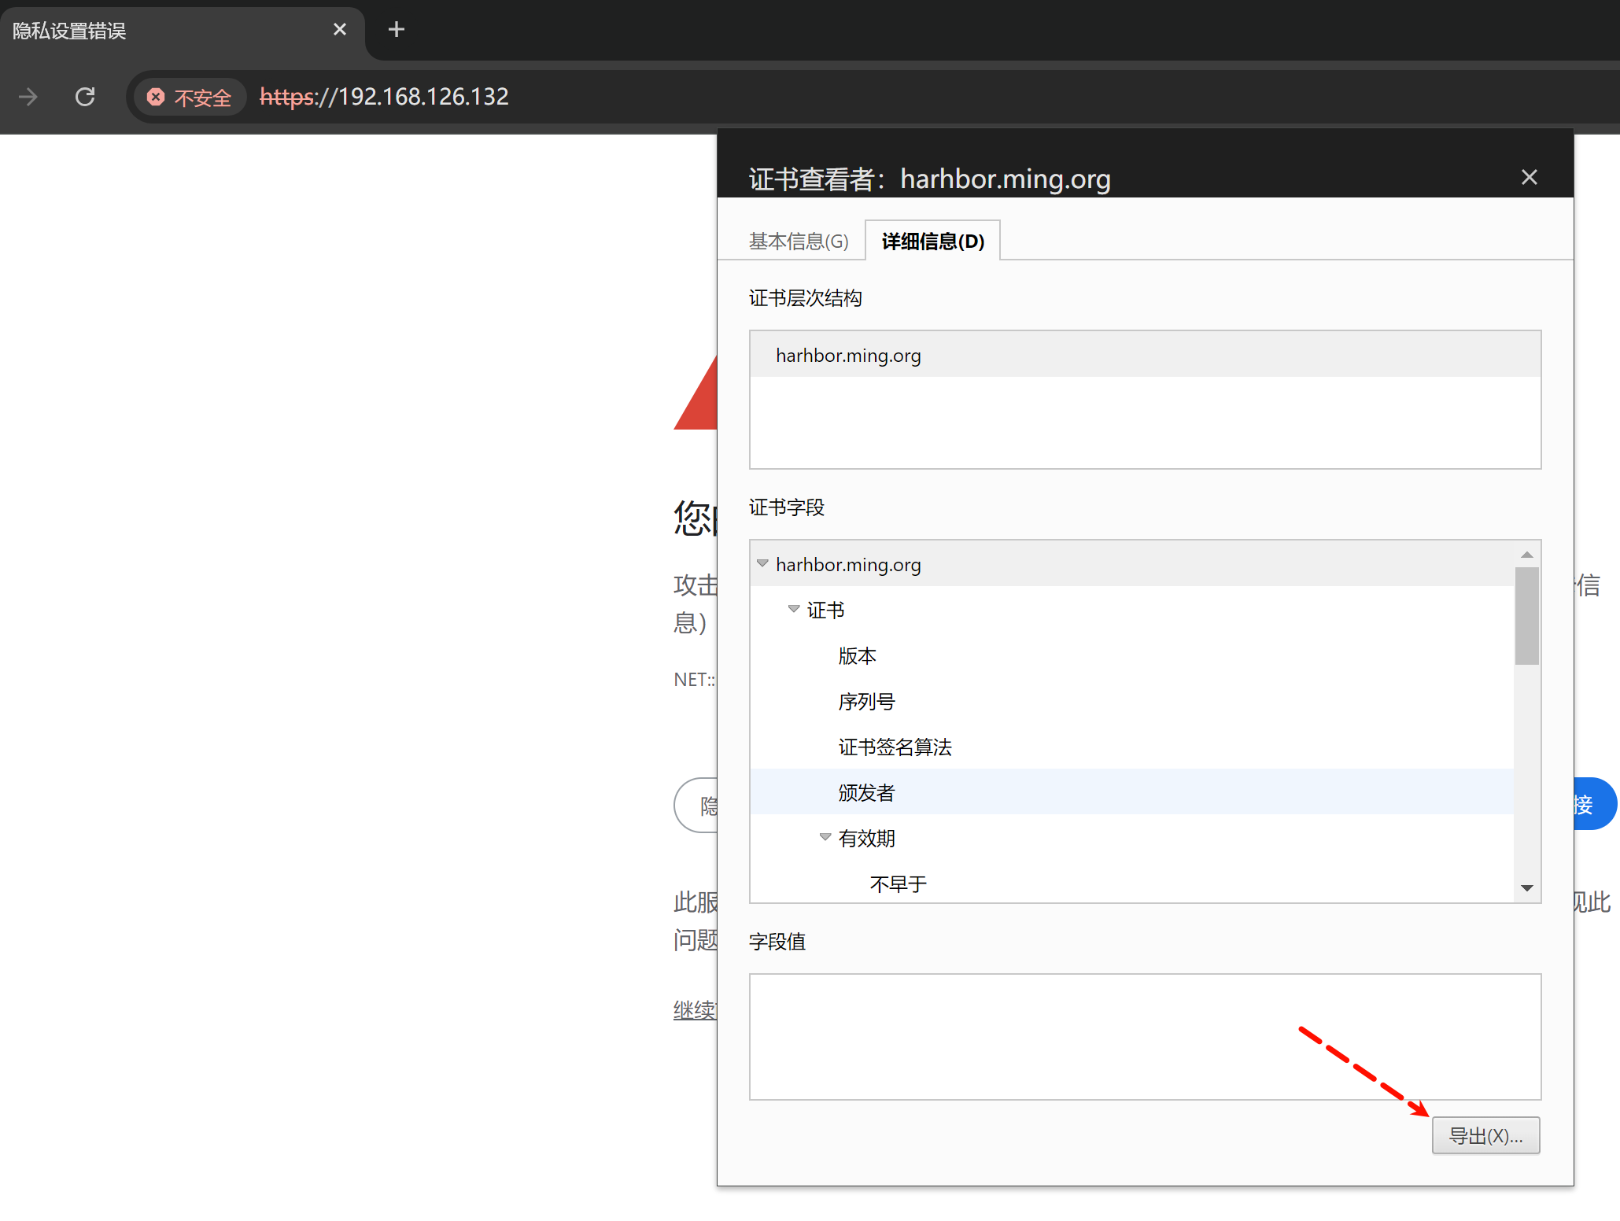The image size is (1620, 1221).
Task: Select the 证书签名算法 field
Action: pyautogui.click(x=895, y=747)
